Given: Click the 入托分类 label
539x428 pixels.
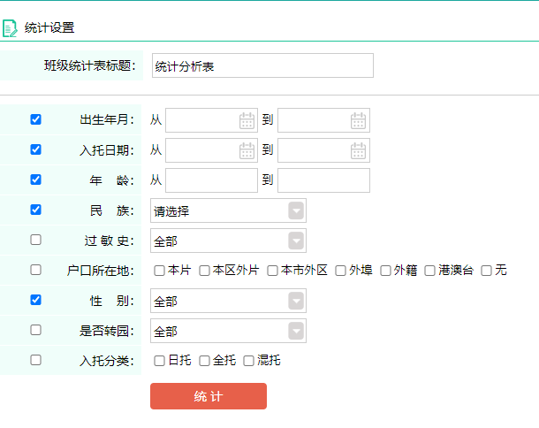Looking at the screenshot, I should click(x=107, y=361).
